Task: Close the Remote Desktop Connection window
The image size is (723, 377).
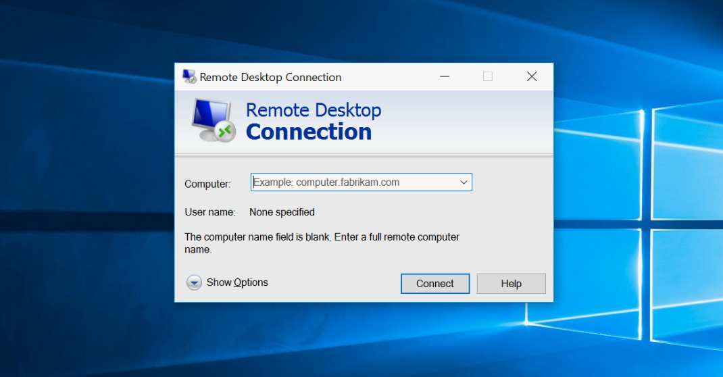Action: [532, 76]
